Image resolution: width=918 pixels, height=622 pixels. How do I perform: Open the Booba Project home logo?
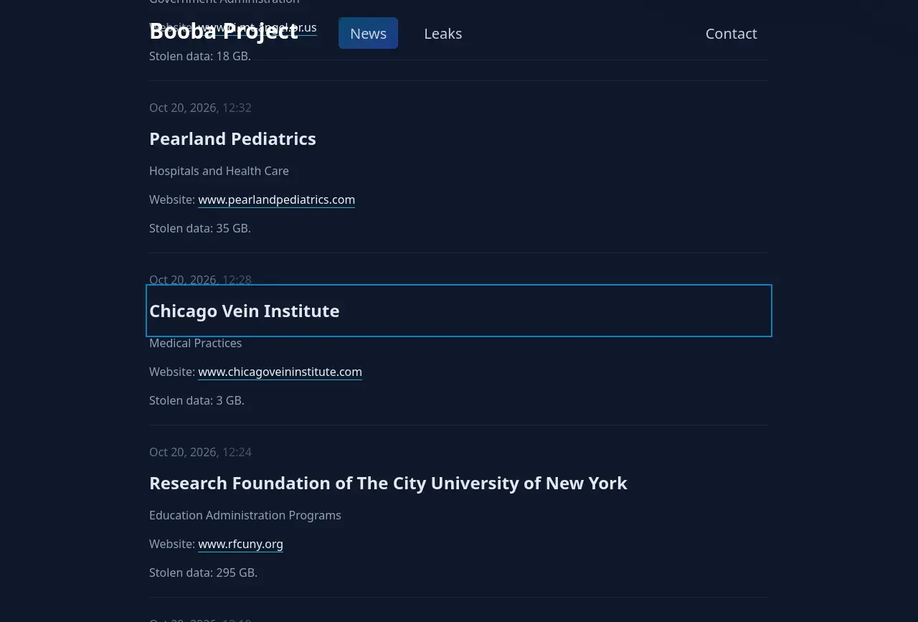224,32
